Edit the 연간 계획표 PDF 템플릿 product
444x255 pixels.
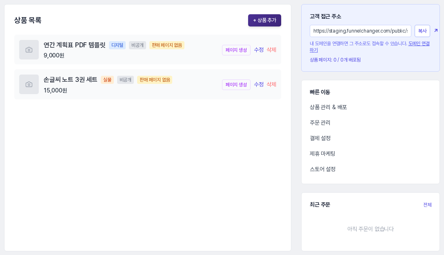[x=259, y=50]
